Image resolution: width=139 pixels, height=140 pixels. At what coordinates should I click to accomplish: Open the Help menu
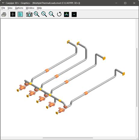click(x=39, y=8)
